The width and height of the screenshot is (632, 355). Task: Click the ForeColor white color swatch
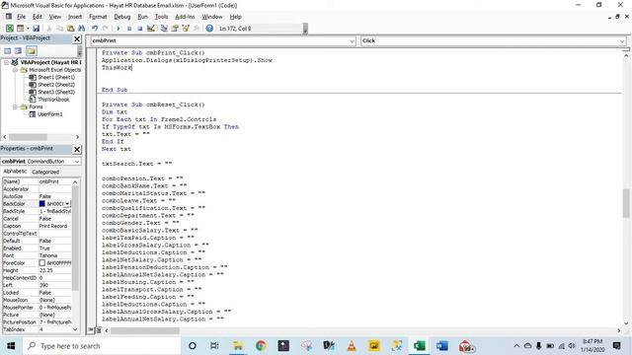click(x=41, y=263)
